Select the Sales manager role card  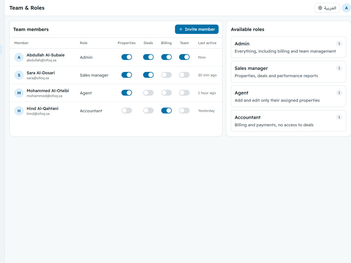[288, 72]
